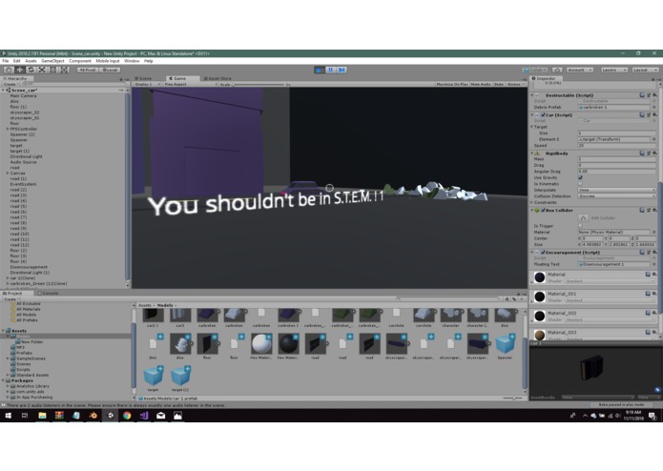Open Mail app from taskbar

[160, 416]
